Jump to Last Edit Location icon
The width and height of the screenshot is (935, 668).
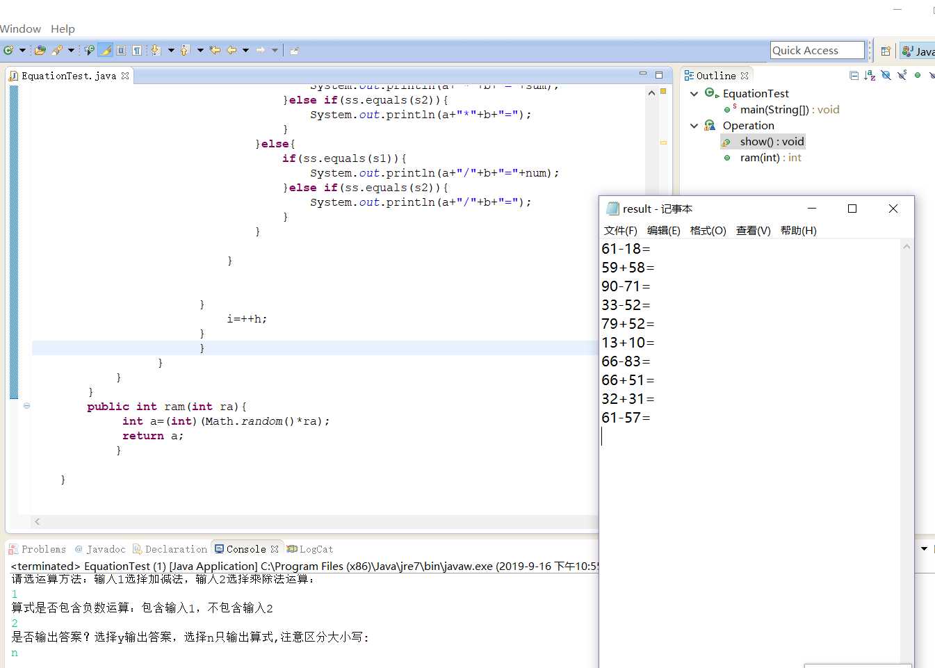tap(215, 50)
